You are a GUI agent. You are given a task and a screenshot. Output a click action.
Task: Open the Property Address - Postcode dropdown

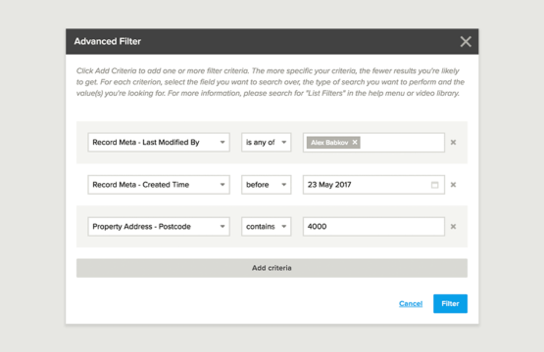click(x=159, y=227)
